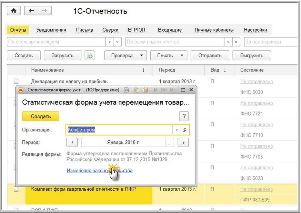Click the add-report icon next to Загрузить

coord(89,55)
